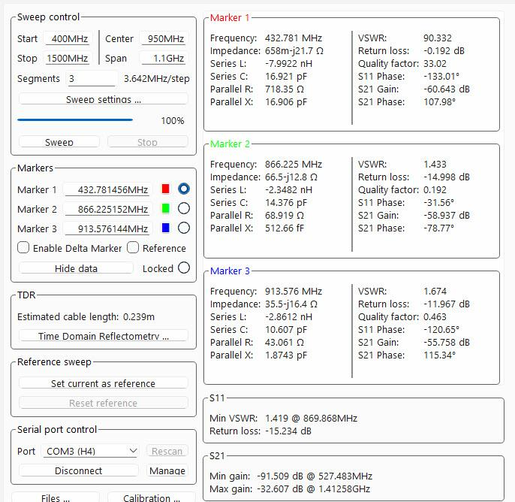
Task: Click the sweep progress bar
Action: coord(75,120)
